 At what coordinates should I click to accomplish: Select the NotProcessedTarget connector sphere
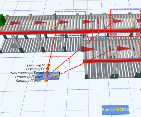tap(47, 73)
